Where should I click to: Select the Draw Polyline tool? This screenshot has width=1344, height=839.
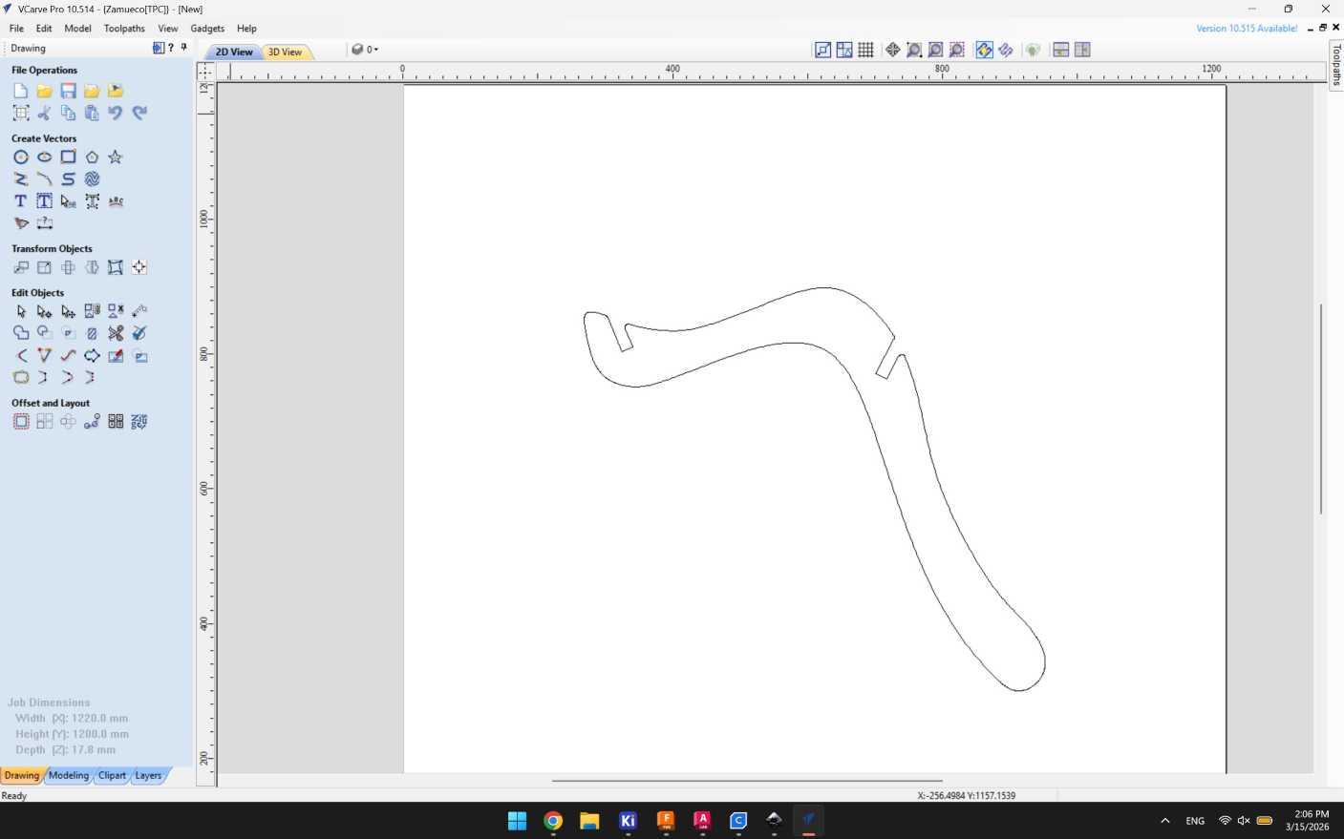20,178
